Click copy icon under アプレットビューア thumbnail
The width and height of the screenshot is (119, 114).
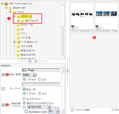(x=102, y=28)
